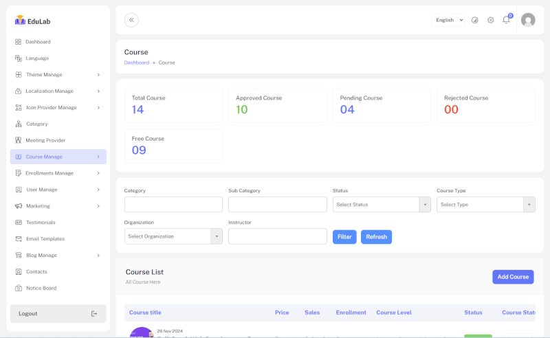Viewport: 550px width, 338px height.
Task: Click the EduLab logo icon
Action: coord(20,21)
